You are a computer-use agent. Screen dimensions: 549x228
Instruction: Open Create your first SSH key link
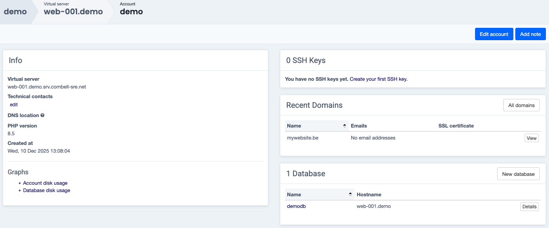pyautogui.click(x=378, y=79)
